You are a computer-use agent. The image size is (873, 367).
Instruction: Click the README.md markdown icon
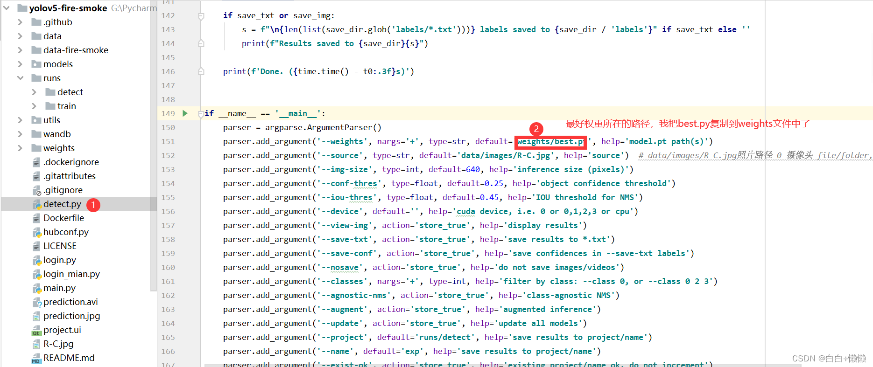(36, 358)
